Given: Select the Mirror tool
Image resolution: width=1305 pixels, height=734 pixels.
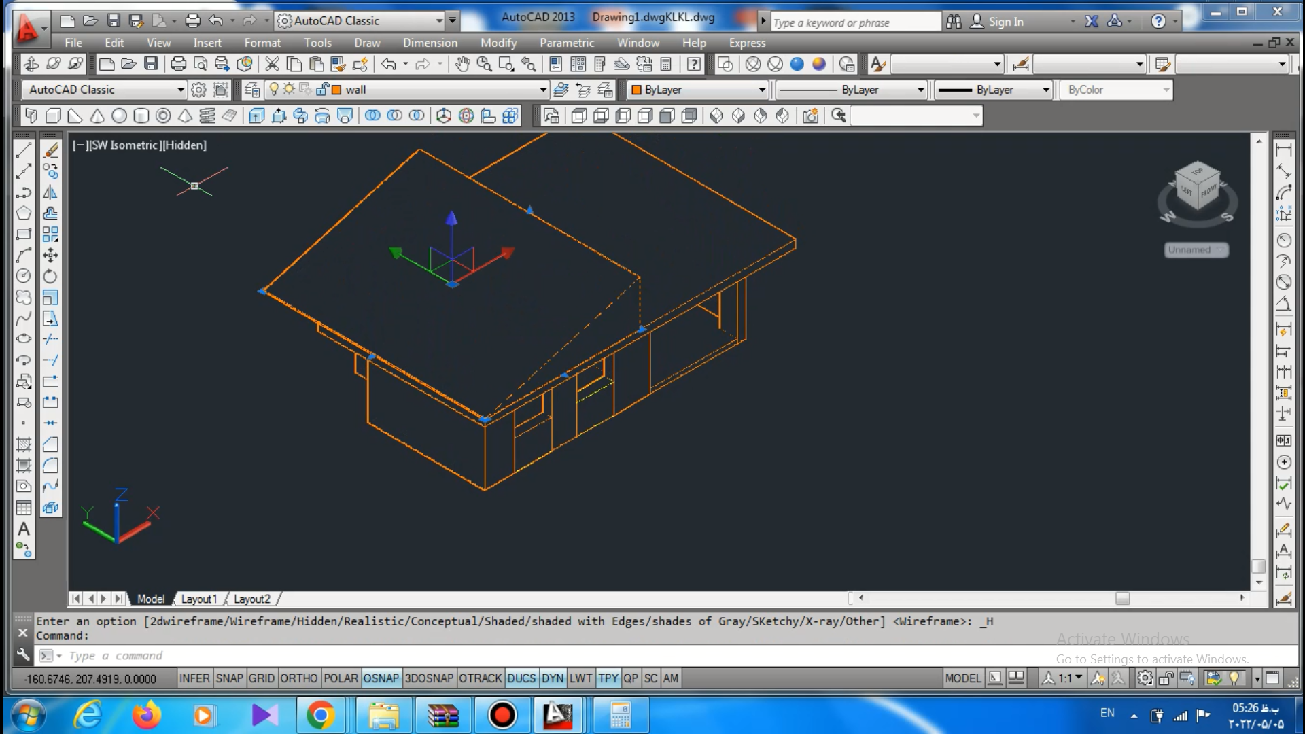Looking at the screenshot, I should tap(51, 193).
